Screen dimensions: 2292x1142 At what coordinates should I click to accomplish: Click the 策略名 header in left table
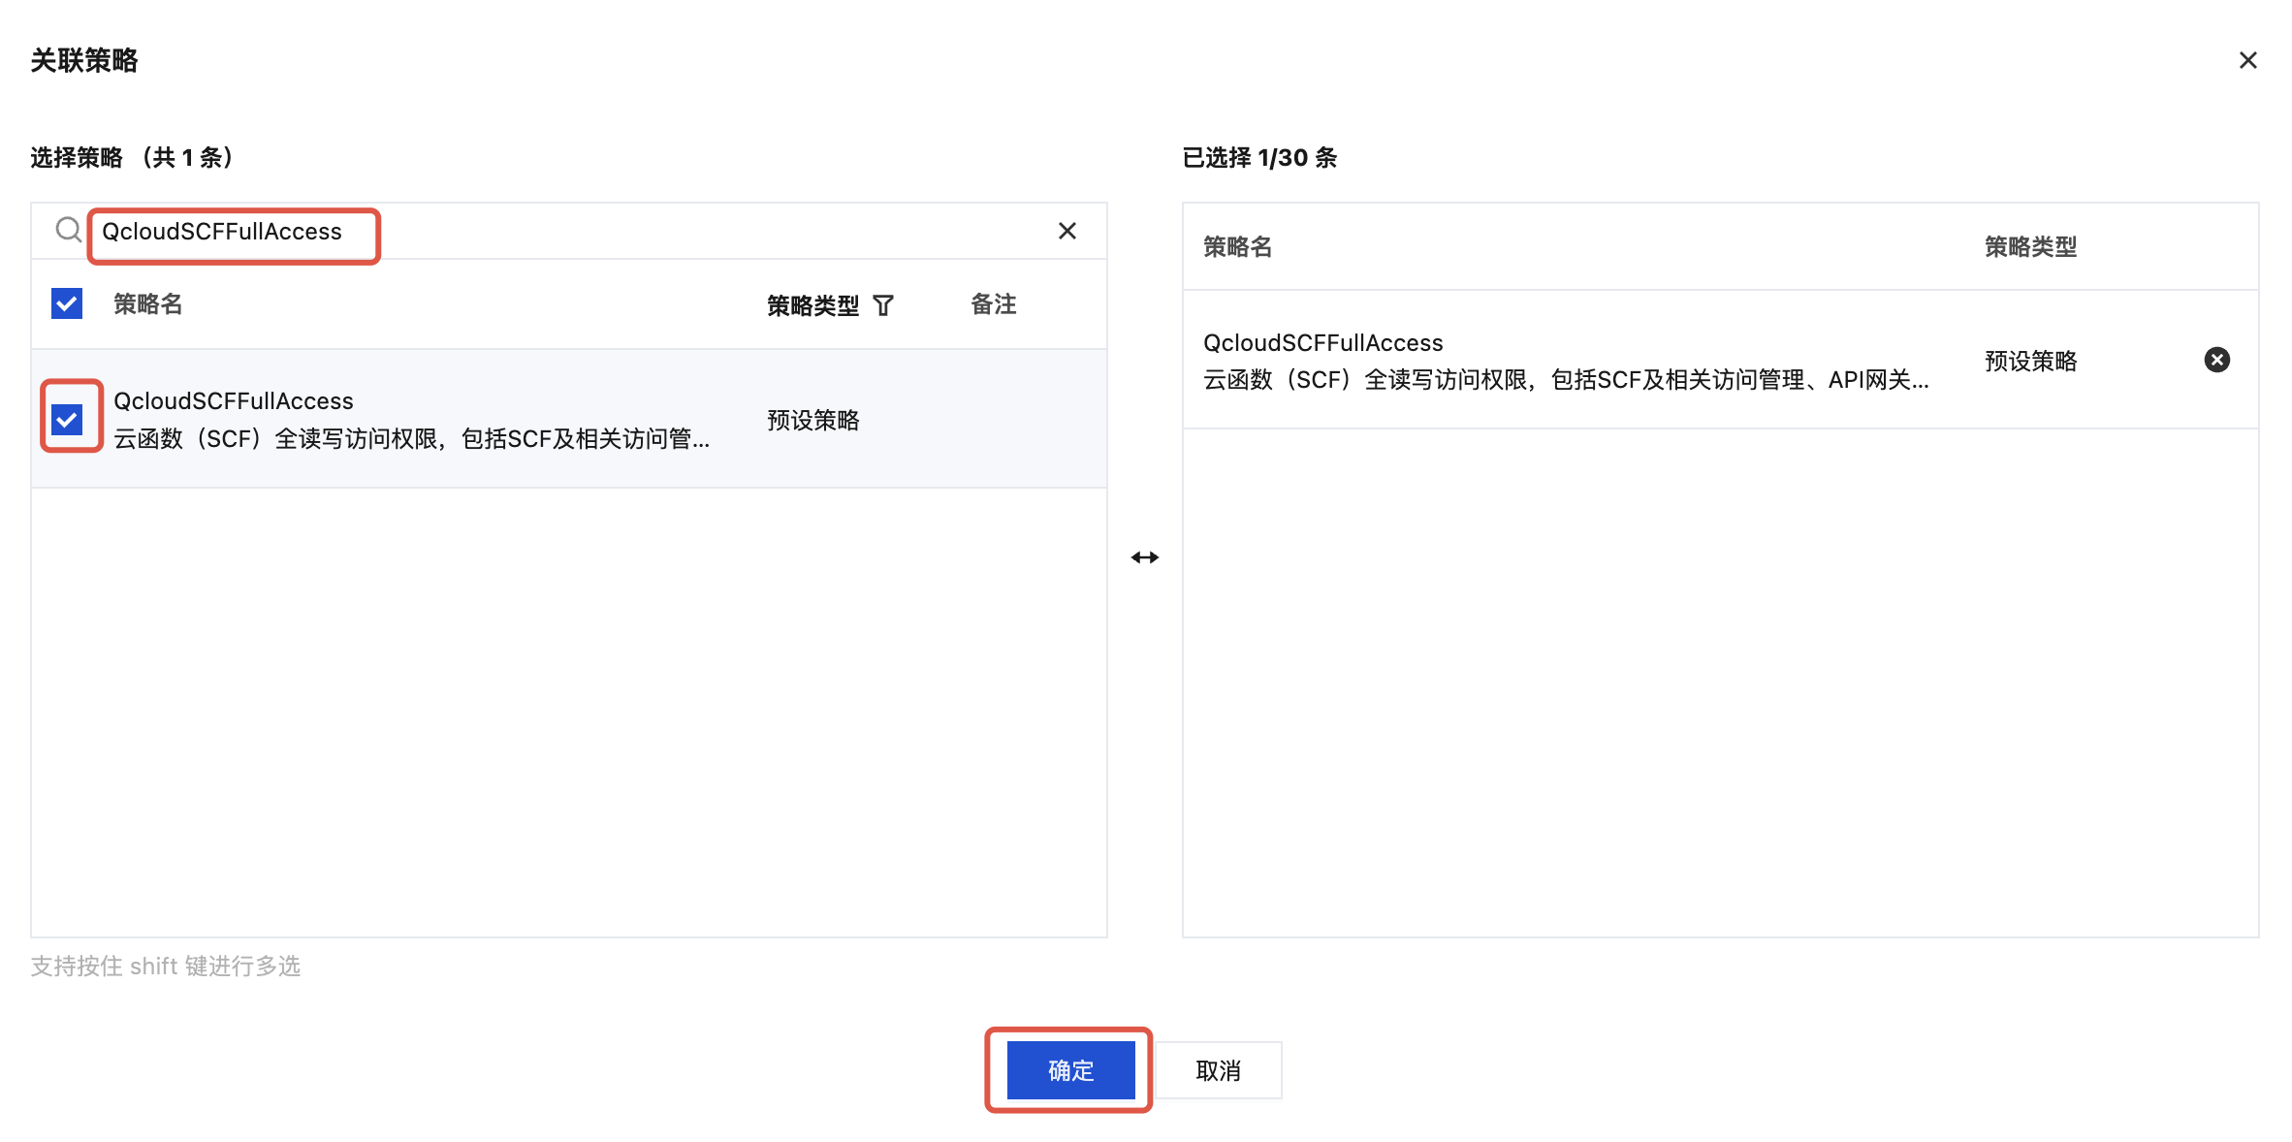(147, 304)
